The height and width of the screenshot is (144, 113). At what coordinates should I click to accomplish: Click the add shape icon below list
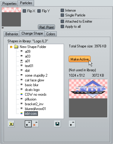(x=28, y=124)
